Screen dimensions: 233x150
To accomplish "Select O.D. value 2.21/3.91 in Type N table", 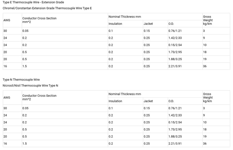I will (175, 144).
